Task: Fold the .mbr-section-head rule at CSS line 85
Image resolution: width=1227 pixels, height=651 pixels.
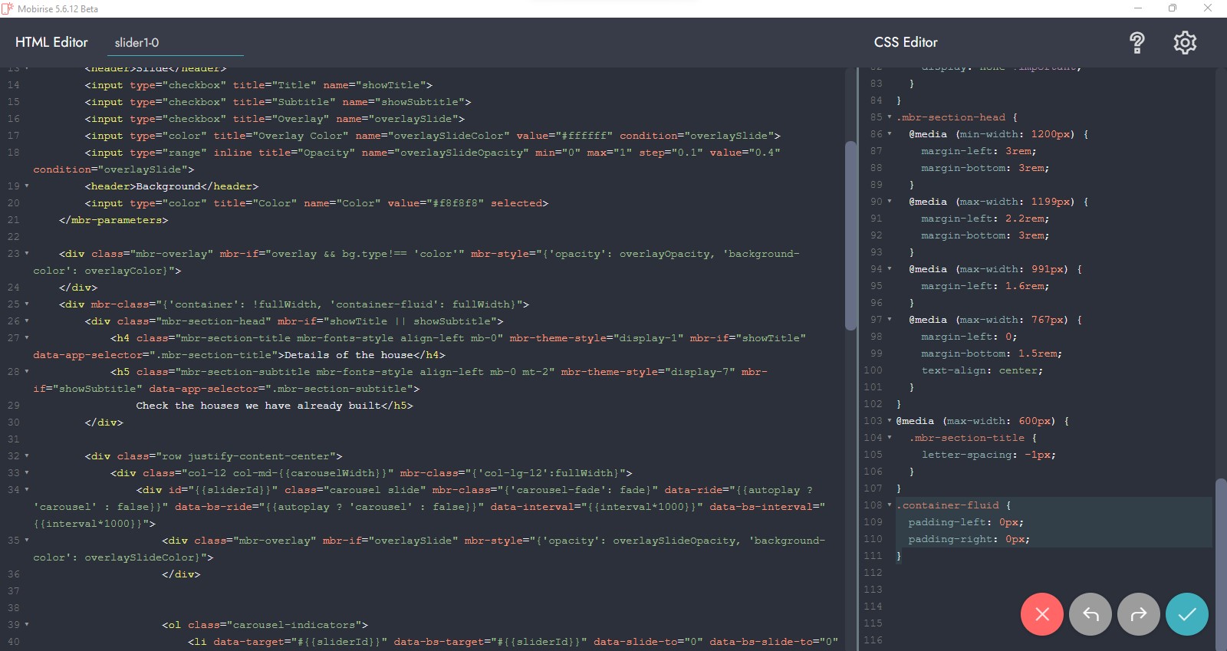Action: click(x=890, y=117)
